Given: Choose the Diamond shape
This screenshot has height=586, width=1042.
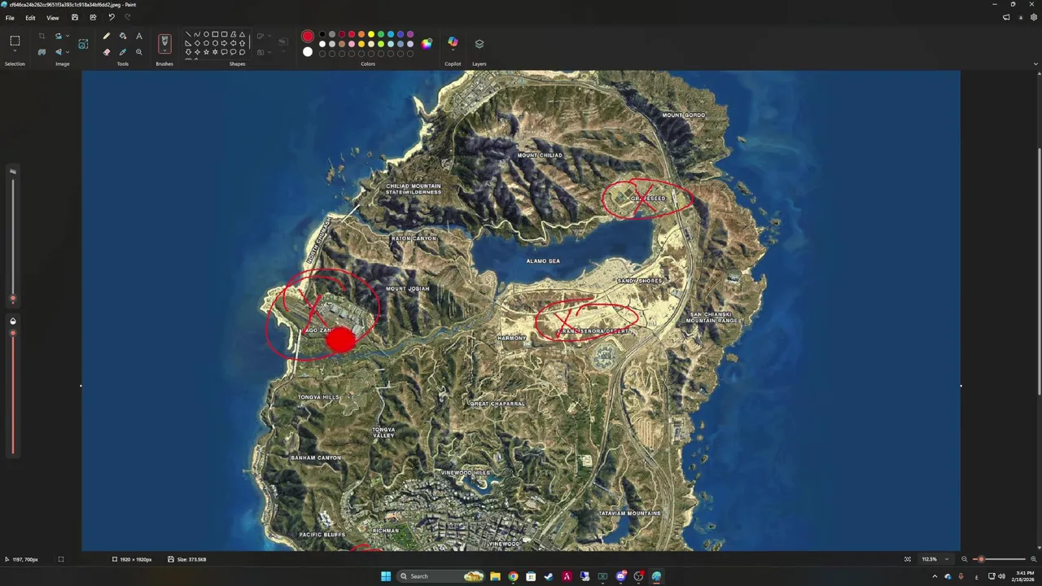Looking at the screenshot, I should tap(197, 43).
